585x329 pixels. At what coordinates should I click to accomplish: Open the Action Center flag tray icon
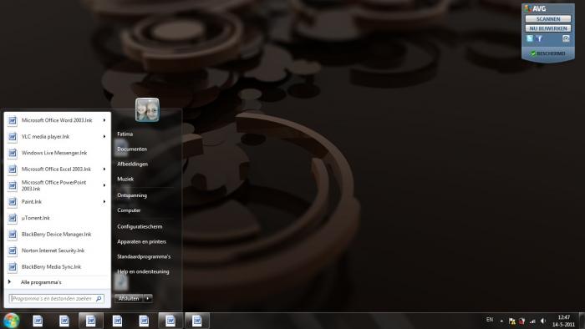coord(511,321)
